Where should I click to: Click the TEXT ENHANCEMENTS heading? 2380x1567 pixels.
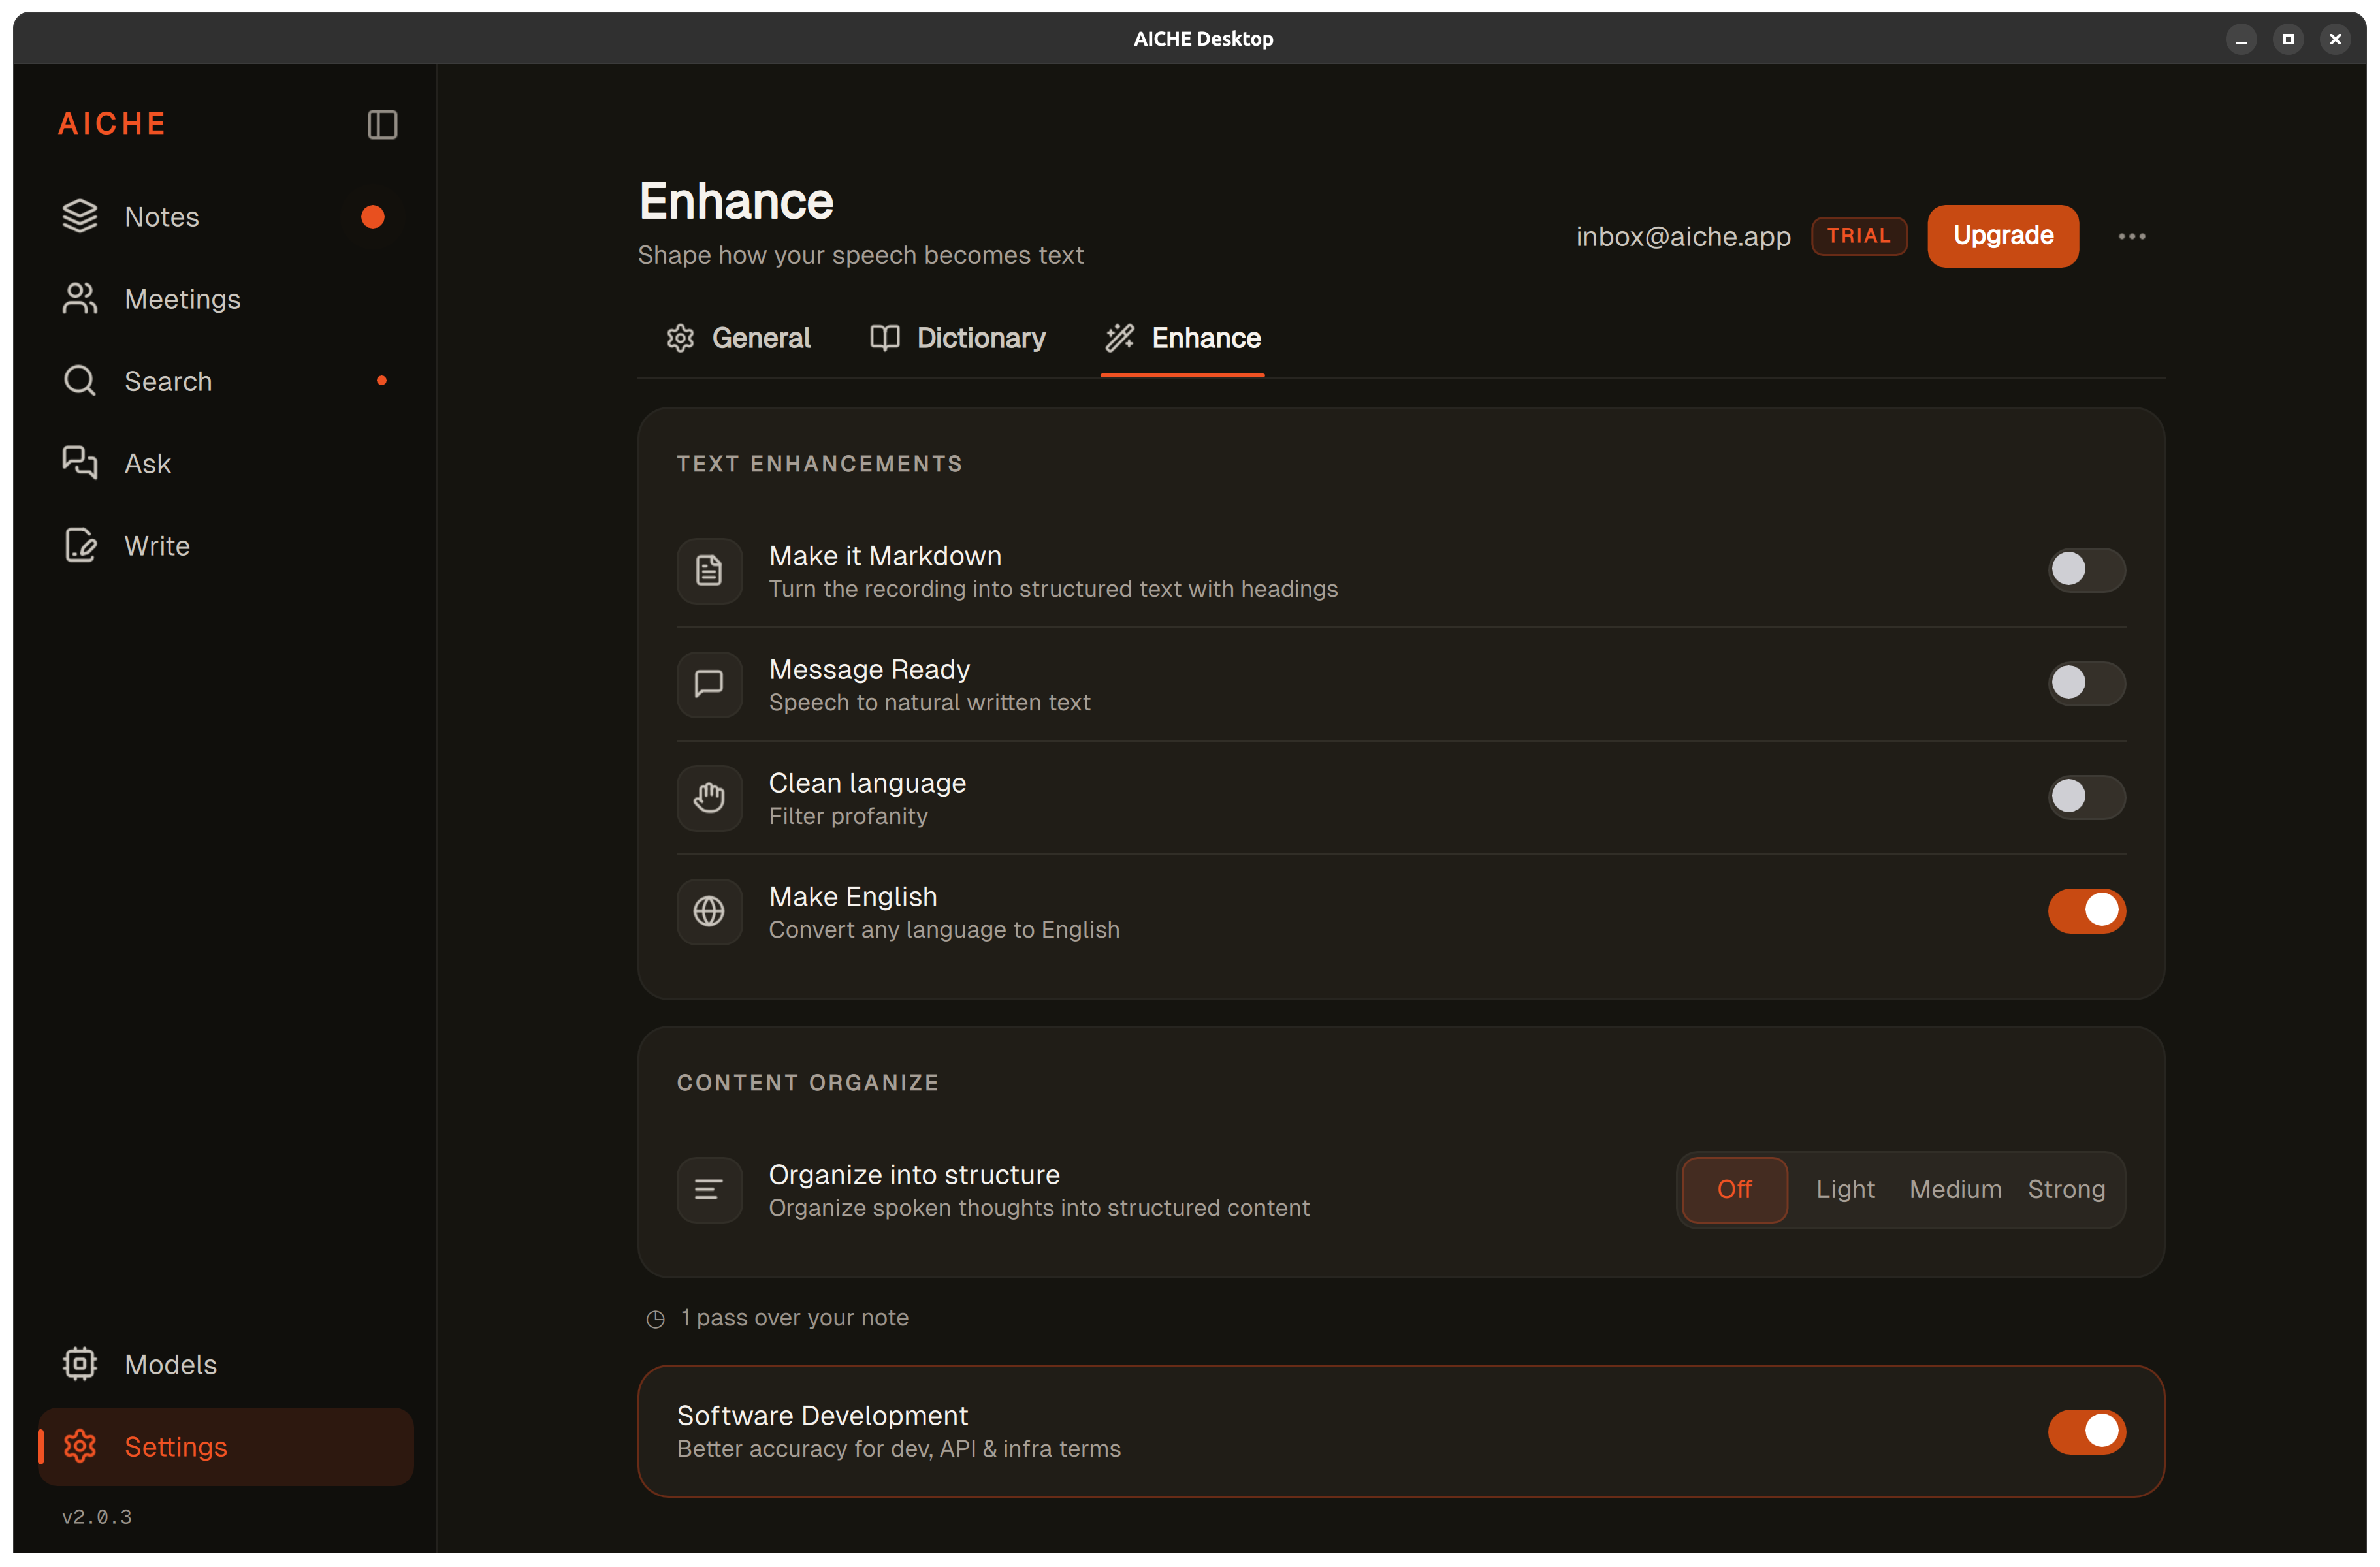pos(820,464)
